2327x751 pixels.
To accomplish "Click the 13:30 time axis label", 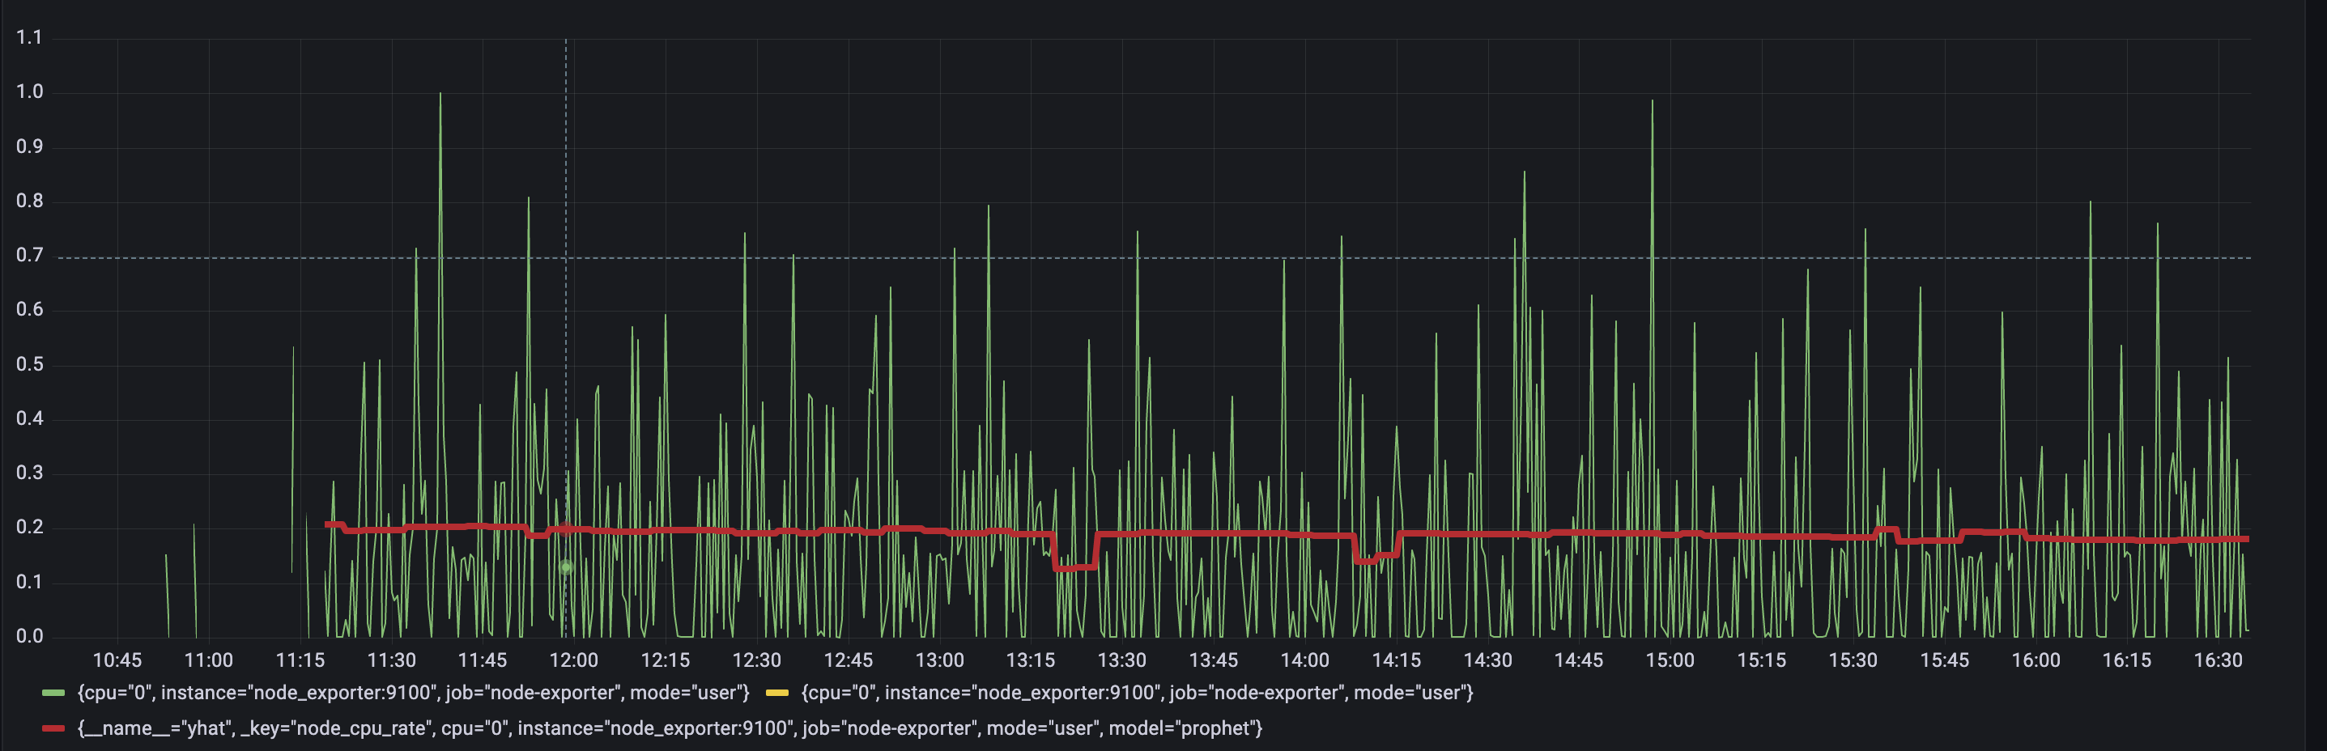I will tap(1122, 660).
